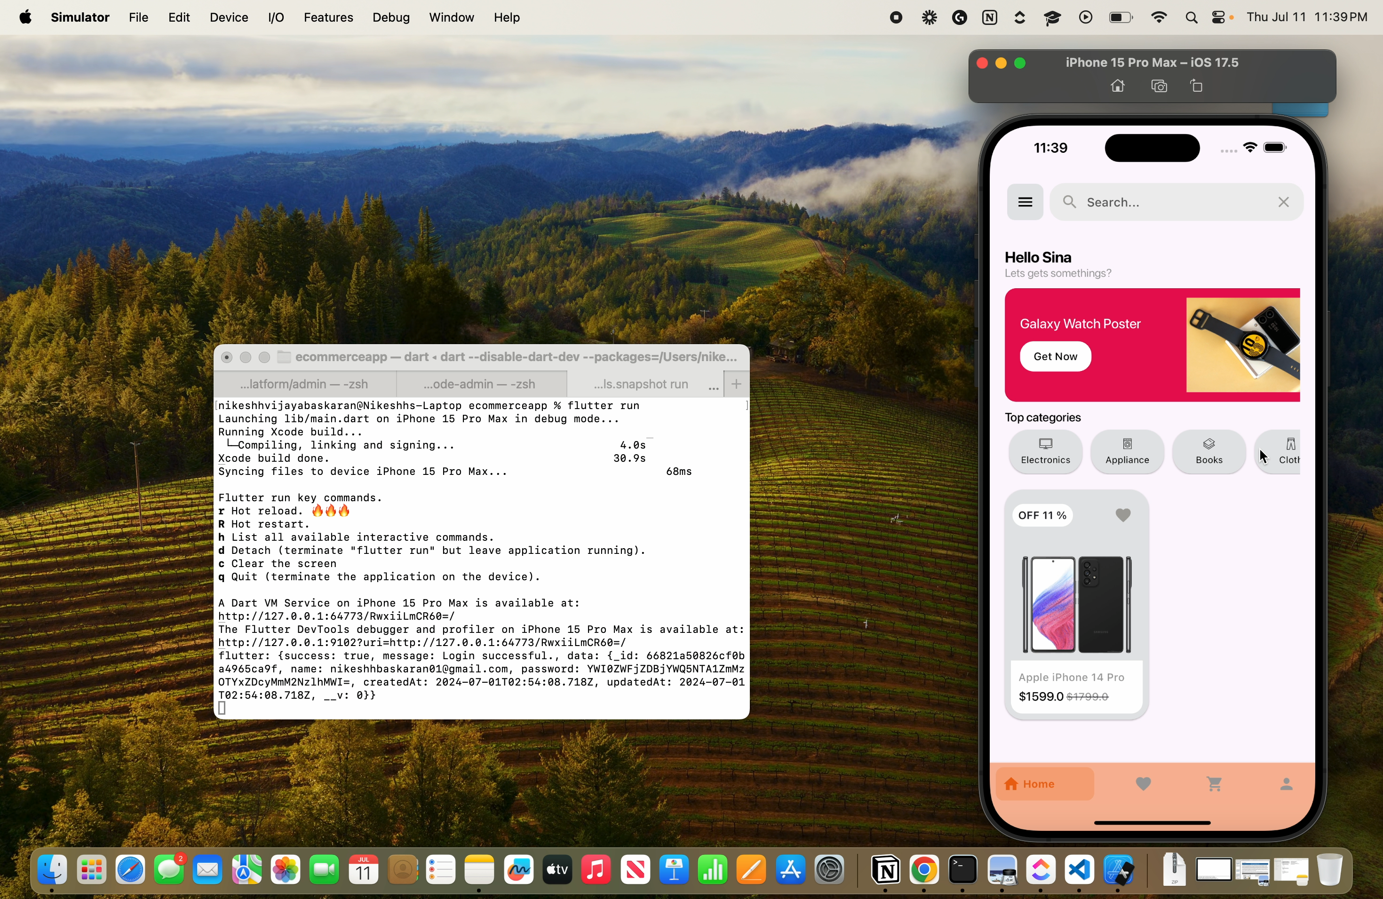Open the Device menu
This screenshot has height=899, width=1383.
pos(229,17)
